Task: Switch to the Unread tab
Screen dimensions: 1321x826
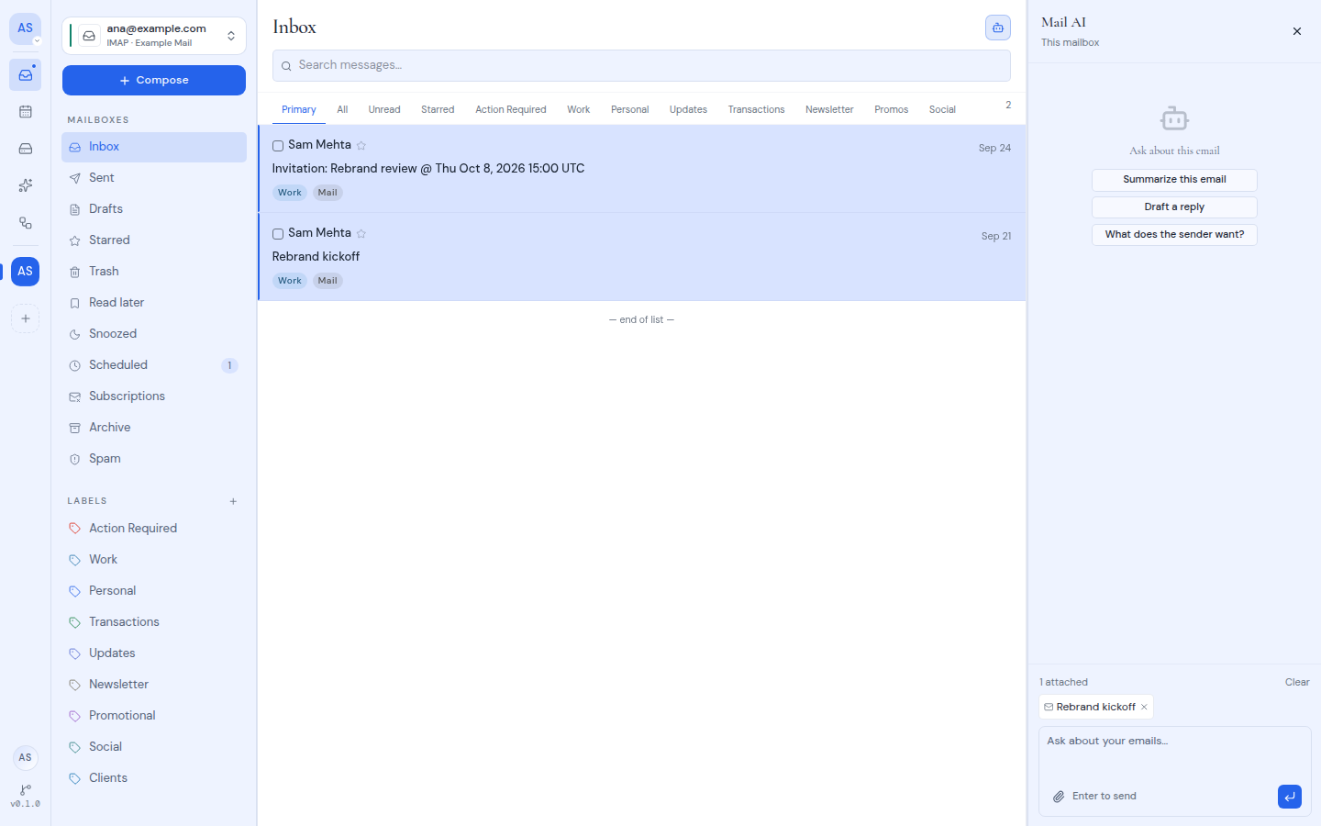Action: 384,109
